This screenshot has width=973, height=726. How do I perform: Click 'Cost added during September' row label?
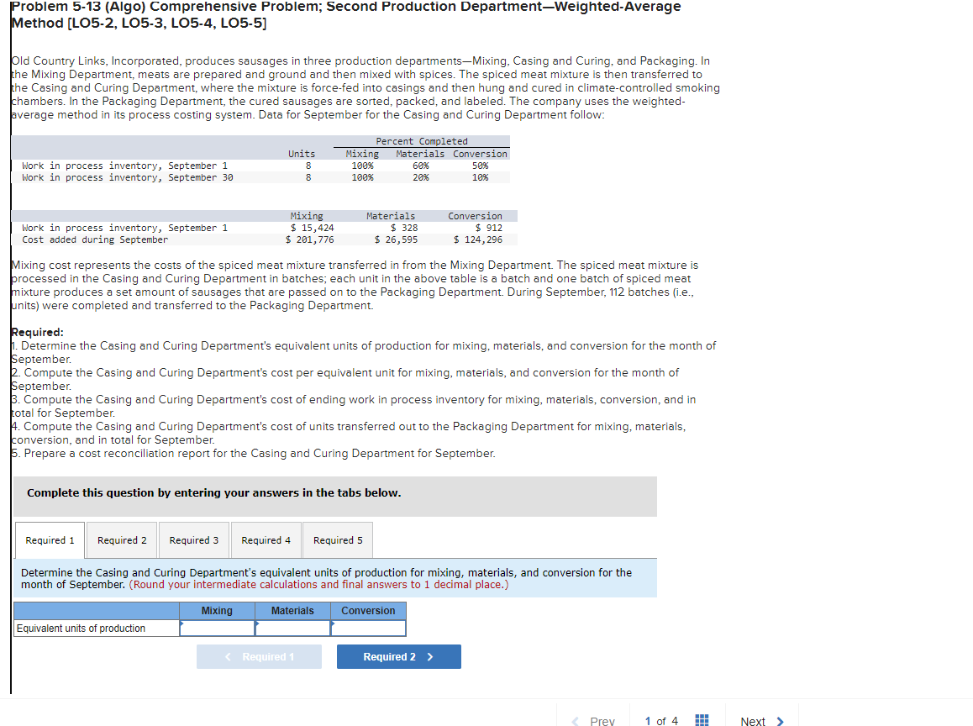[95, 239]
